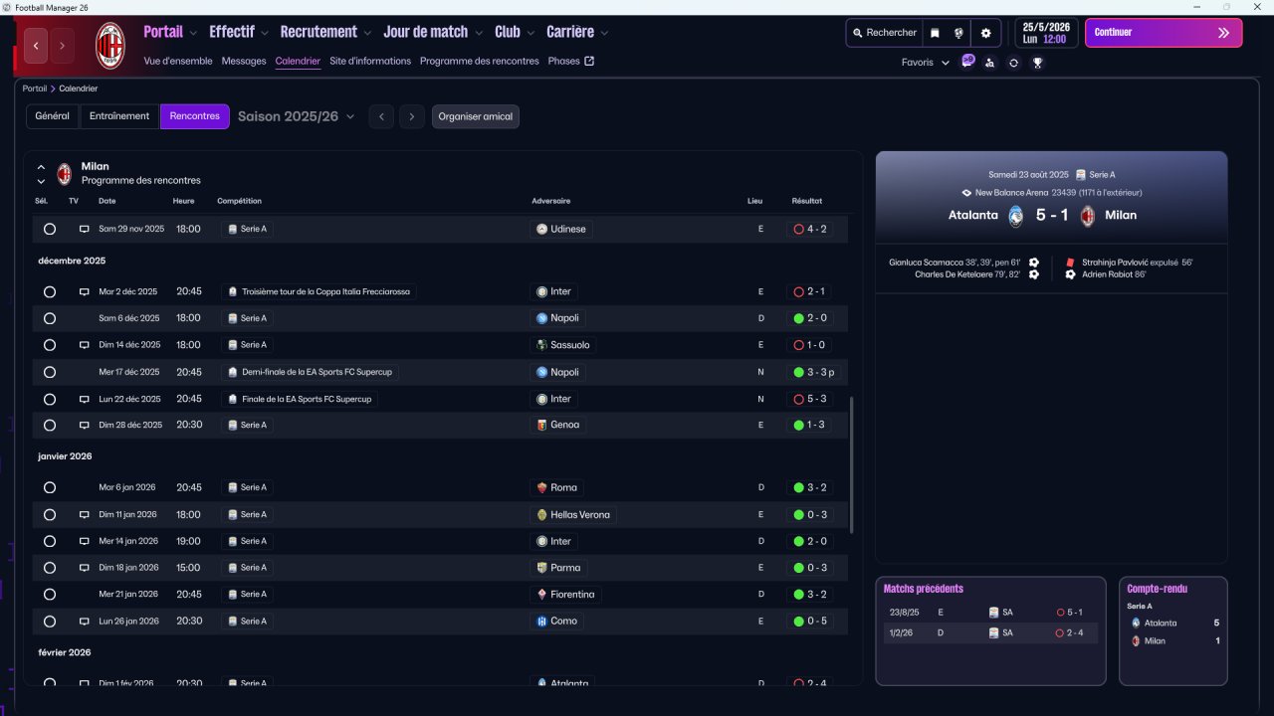This screenshot has height=716, width=1274.
Task: Click the trophy icon under the date
Action: (1037, 63)
